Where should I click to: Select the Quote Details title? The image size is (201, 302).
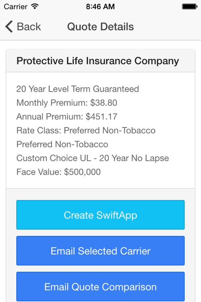point(100,27)
